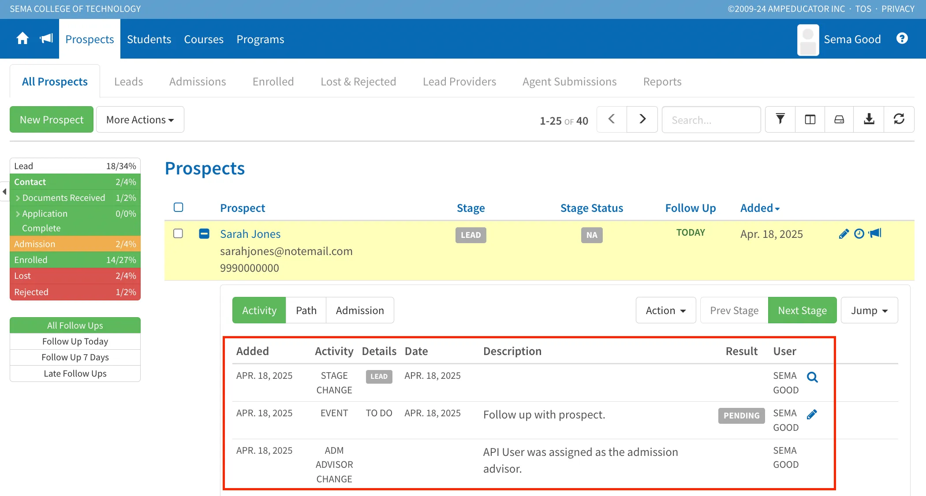Open the Admissions tab

click(198, 81)
